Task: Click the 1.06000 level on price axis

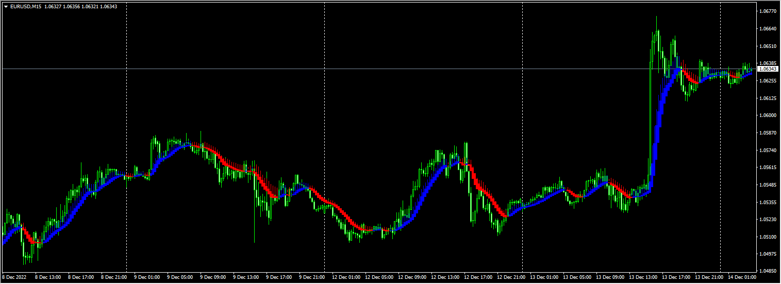Action: (x=768, y=115)
